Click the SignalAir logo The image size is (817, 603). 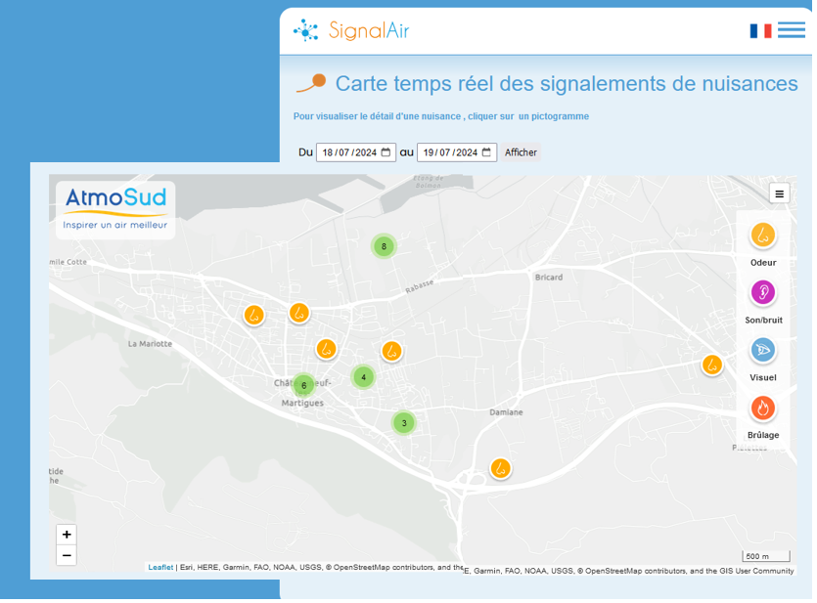pyautogui.click(x=351, y=30)
